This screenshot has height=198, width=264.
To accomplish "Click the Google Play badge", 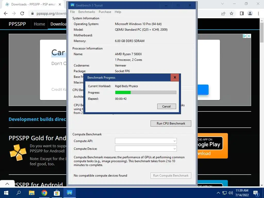I will [210, 143].
